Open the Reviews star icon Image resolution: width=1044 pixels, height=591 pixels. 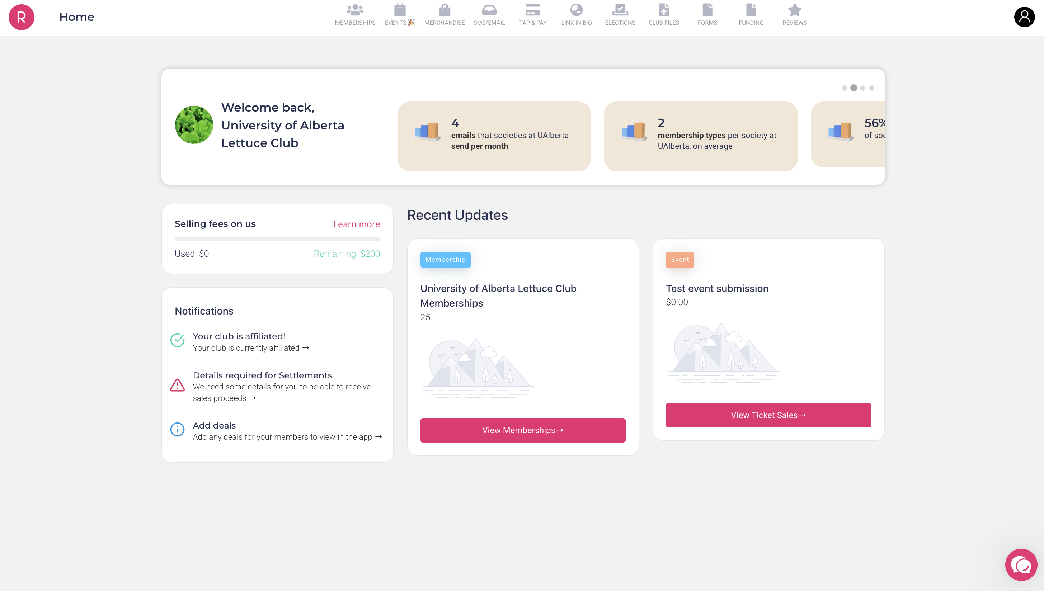(794, 10)
